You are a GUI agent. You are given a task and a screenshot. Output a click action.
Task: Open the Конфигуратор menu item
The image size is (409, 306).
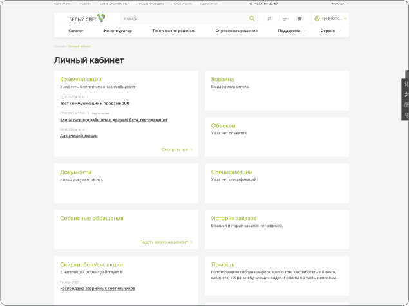pyautogui.click(x=118, y=31)
